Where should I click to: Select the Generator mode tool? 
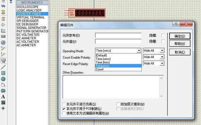3,42
